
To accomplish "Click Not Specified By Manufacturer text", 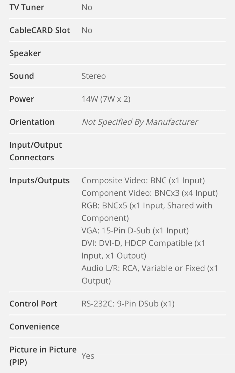I will [140, 122].
